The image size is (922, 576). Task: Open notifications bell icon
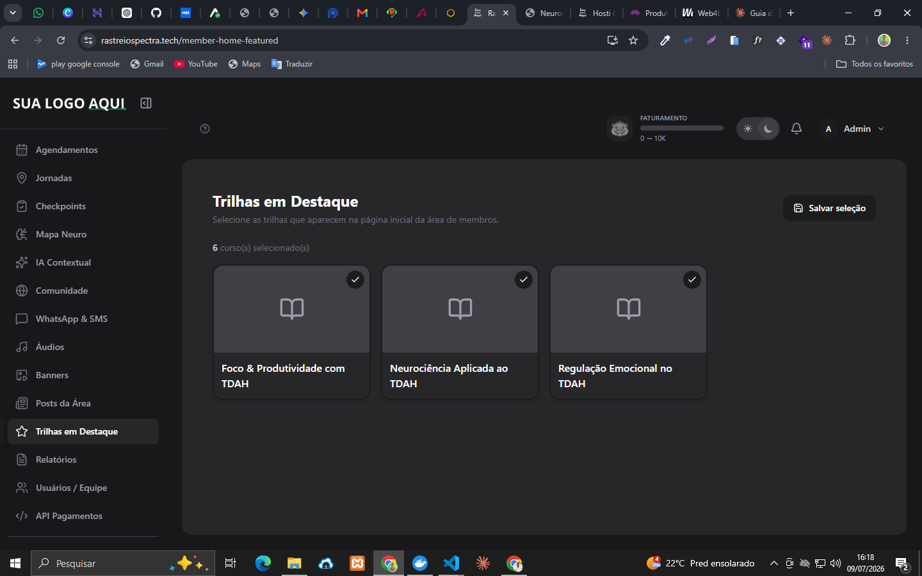[797, 129]
